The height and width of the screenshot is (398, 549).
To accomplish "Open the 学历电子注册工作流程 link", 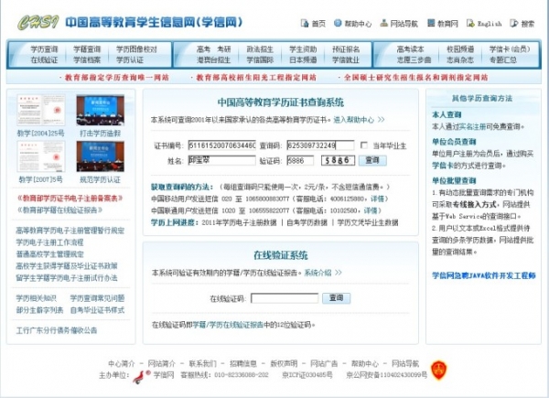I will pyautogui.click(x=49, y=242).
